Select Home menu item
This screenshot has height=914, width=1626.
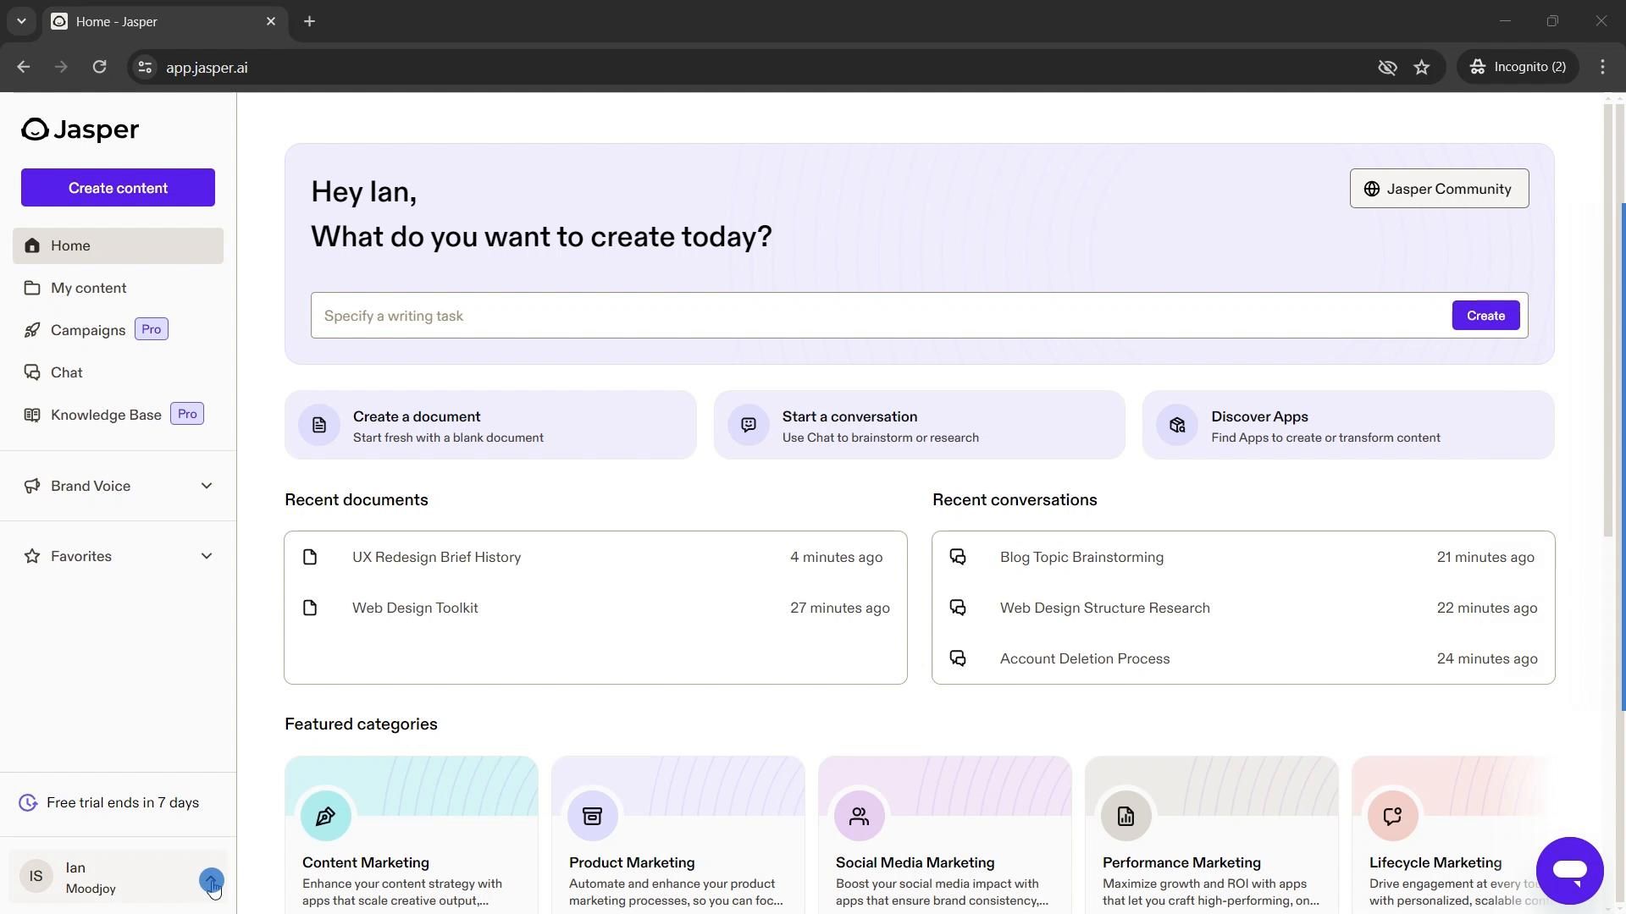117,245
